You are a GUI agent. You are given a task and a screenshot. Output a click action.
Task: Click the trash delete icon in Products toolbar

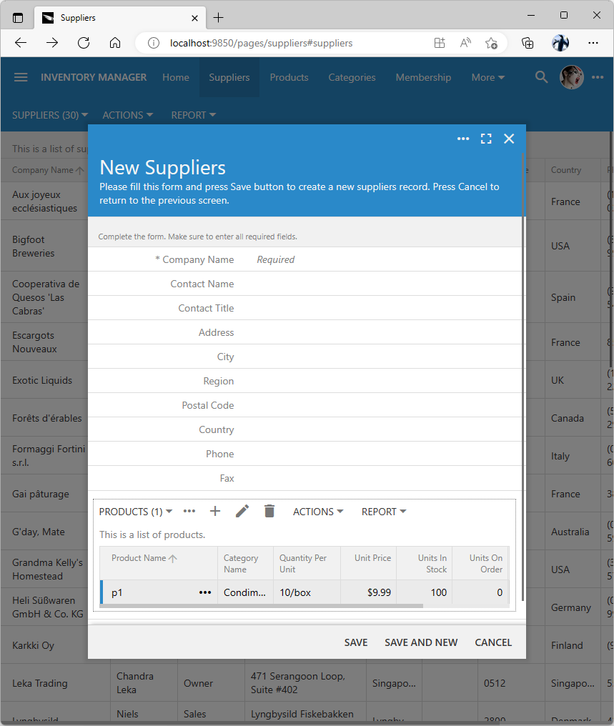(x=269, y=512)
